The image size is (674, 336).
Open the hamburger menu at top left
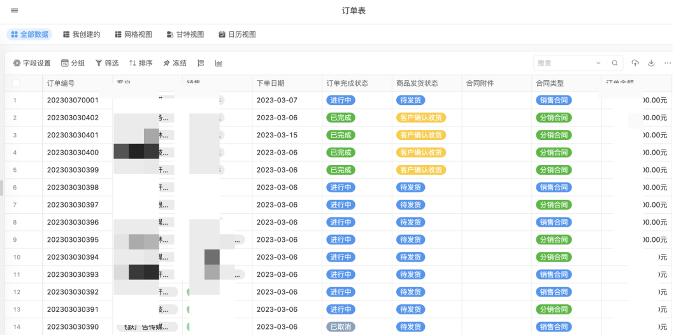[15, 11]
